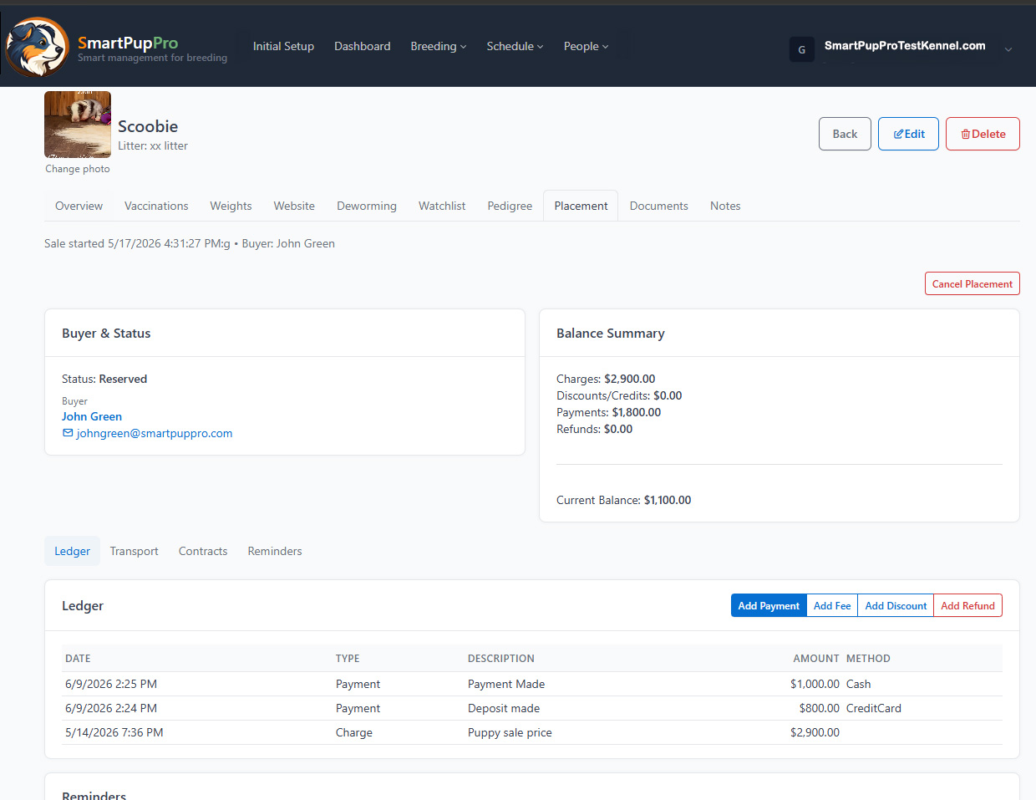Click the Add Discount button
The height and width of the screenshot is (800, 1036).
pyautogui.click(x=896, y=605)
